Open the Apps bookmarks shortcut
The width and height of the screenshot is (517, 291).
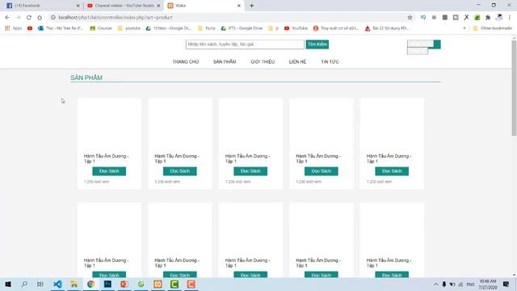coord(14,28)
